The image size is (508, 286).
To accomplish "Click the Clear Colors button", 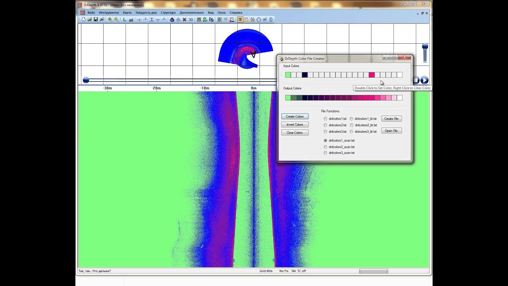I will [295, 133].
